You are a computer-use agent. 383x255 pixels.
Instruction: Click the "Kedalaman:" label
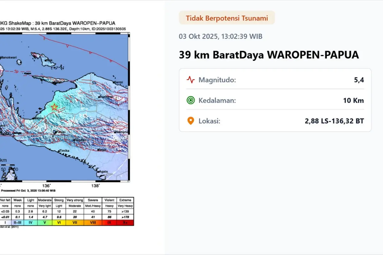point(217,100)
